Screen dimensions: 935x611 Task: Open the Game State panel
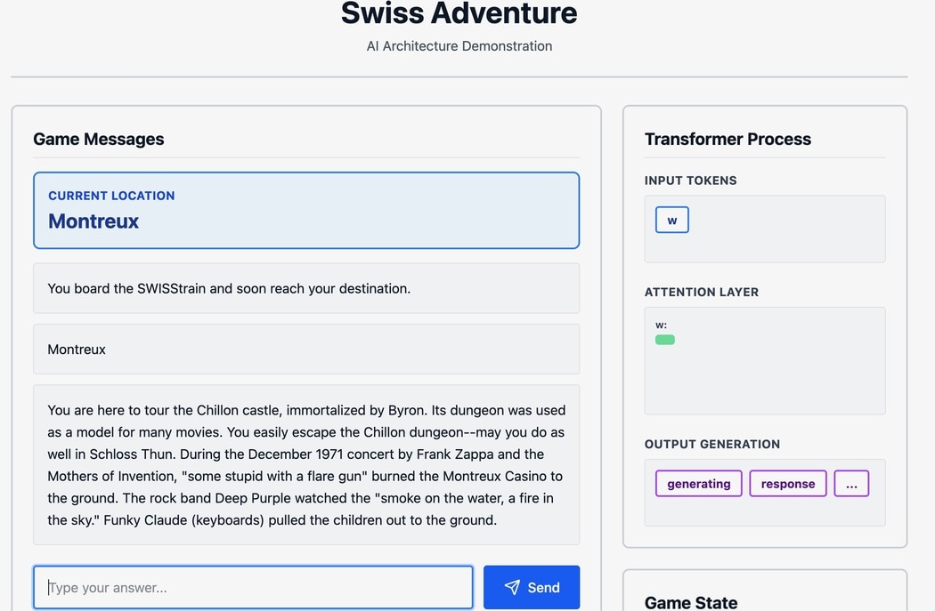(691, 602)
